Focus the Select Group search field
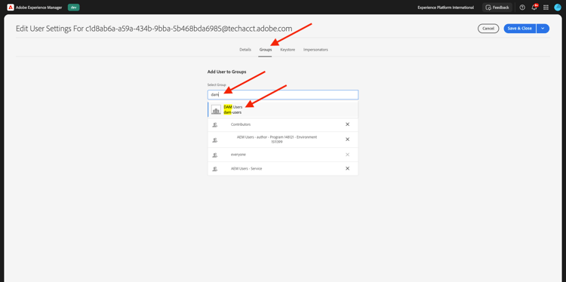 point(283,95)
